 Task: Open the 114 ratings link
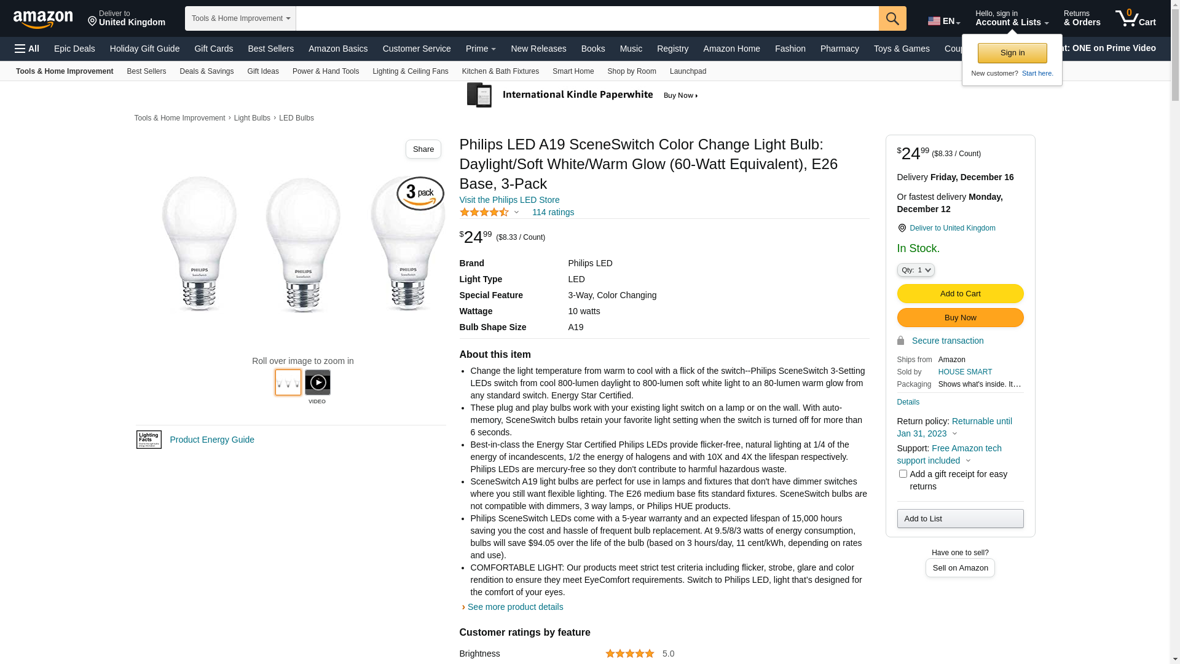pyautogui.click(x=553, y=213)
